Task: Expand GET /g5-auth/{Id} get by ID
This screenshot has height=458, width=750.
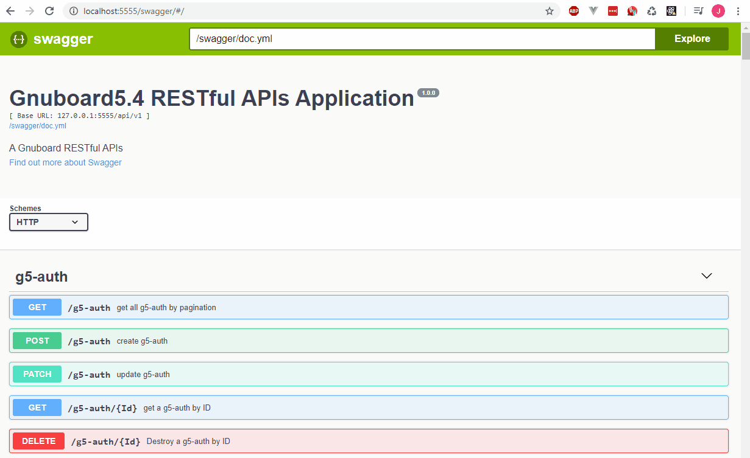Action: coord(369,408)
